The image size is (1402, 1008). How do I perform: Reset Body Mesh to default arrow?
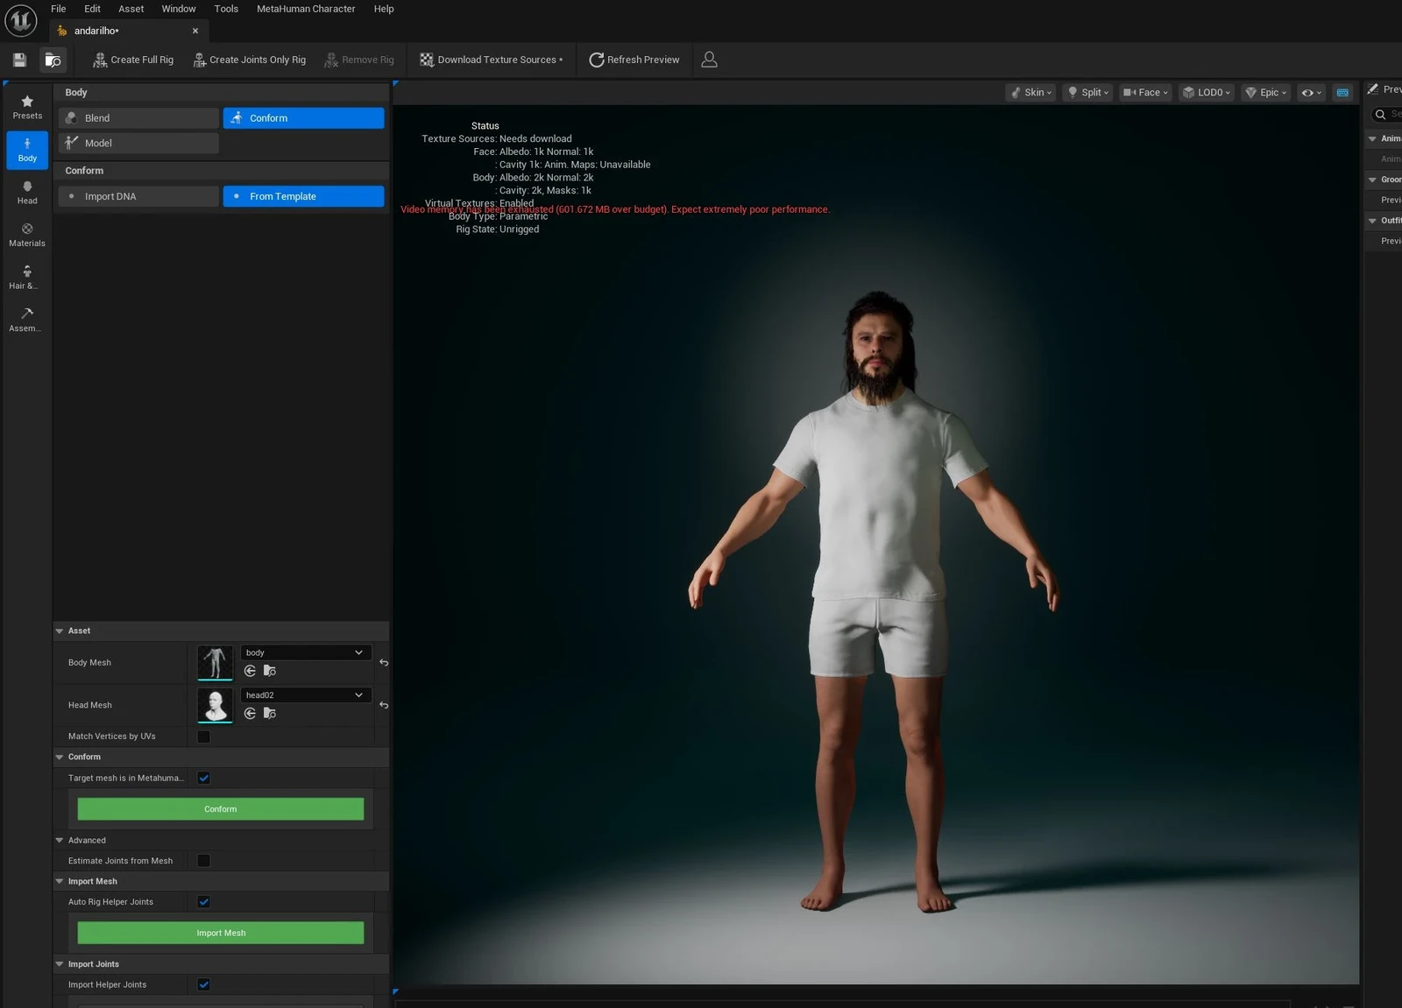pos(384,663)
